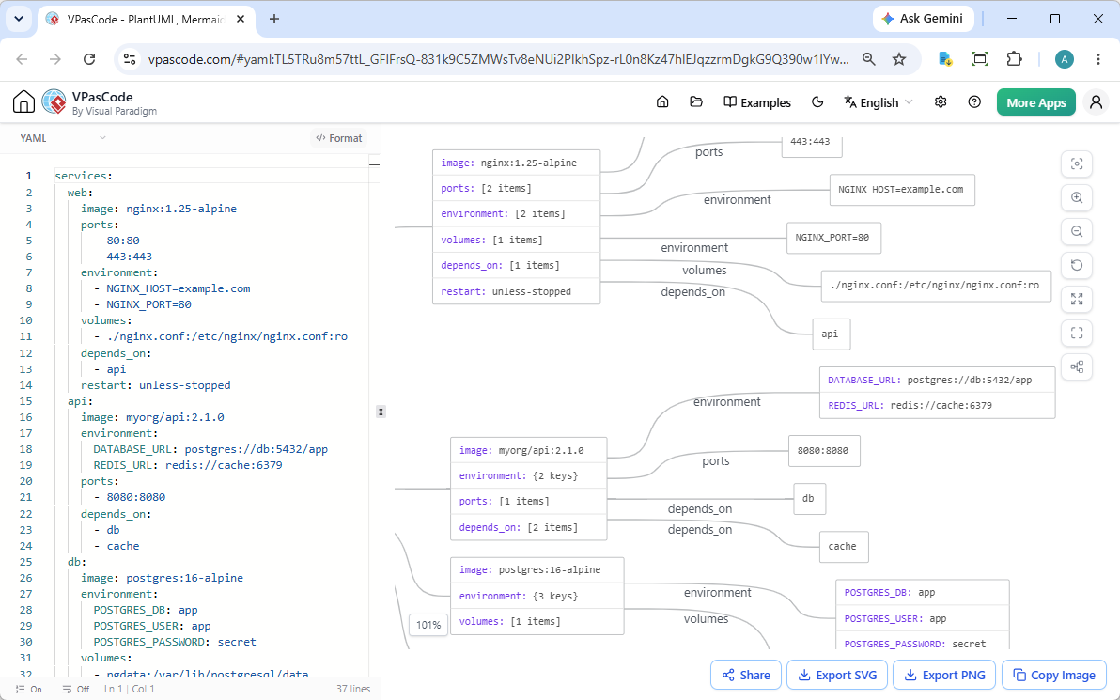Click 'services:' on editor line 1
This screenshot has height=700, width=1120.
(84, 176)
